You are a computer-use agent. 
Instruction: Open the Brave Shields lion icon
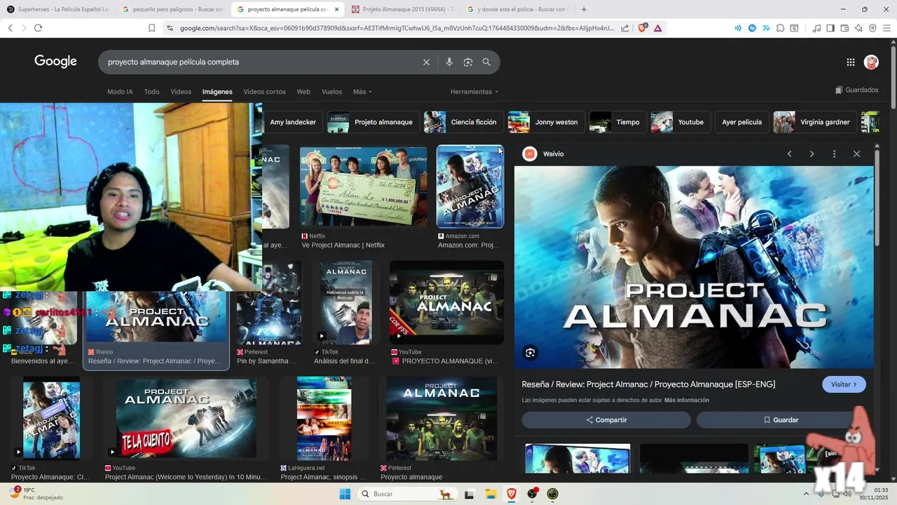(x=643, y=28)
